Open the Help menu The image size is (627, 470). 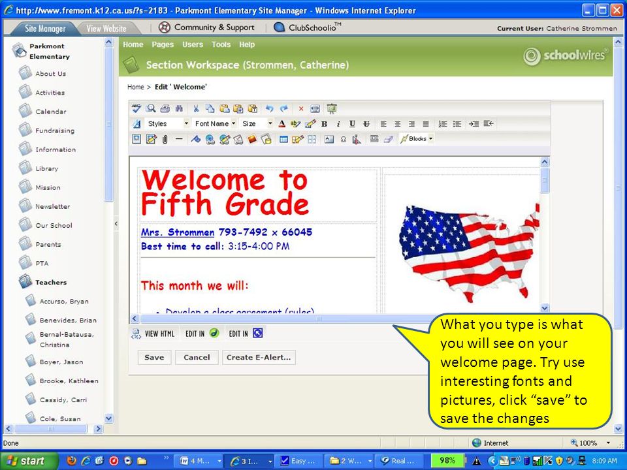pos(247,44)
